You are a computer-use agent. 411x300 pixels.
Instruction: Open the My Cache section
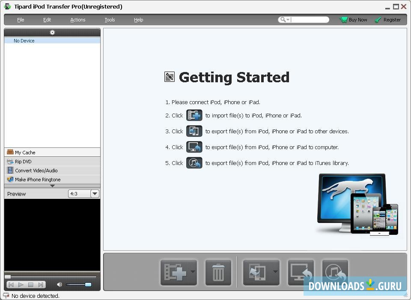[x=52, y=152]
